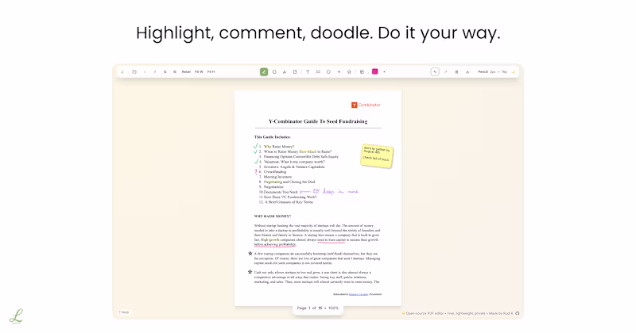Click the export download icon
The height and width of the screenshot is (333, 636).
tap(467, 71)
